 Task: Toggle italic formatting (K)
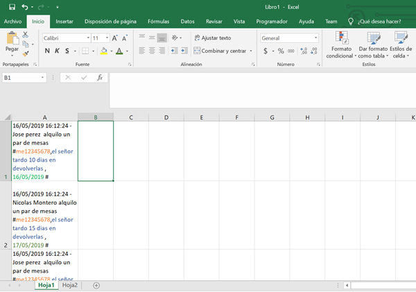[x=58, y=51]
